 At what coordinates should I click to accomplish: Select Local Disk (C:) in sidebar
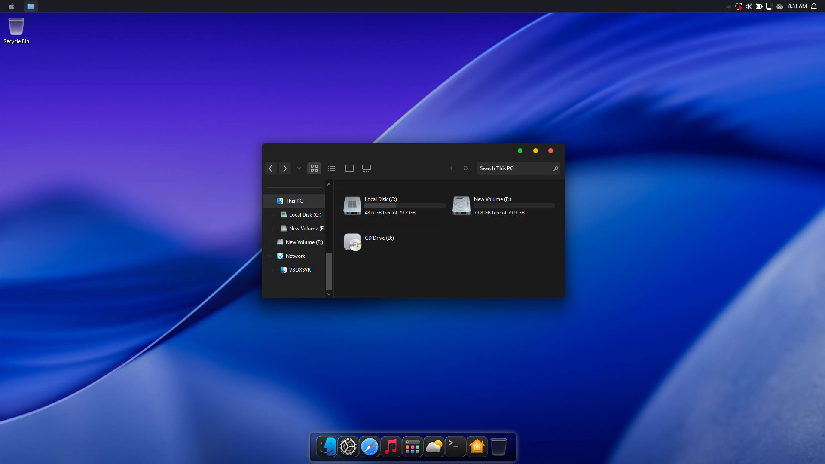point(305,215)
